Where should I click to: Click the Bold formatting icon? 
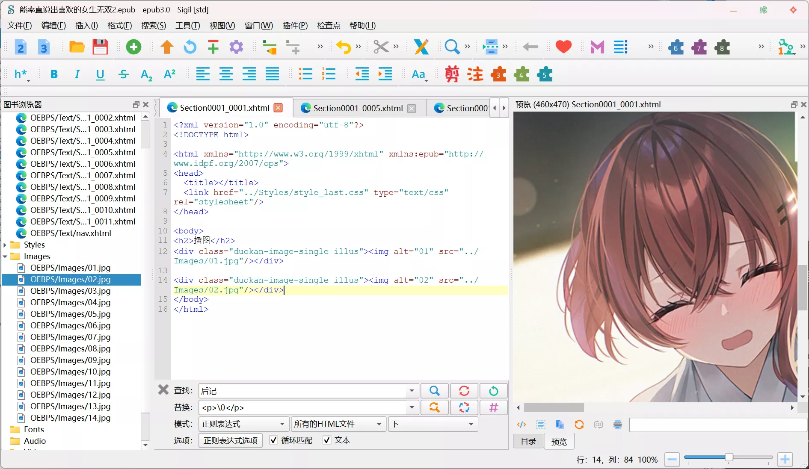pyautogui.click(x=54, y=74)
